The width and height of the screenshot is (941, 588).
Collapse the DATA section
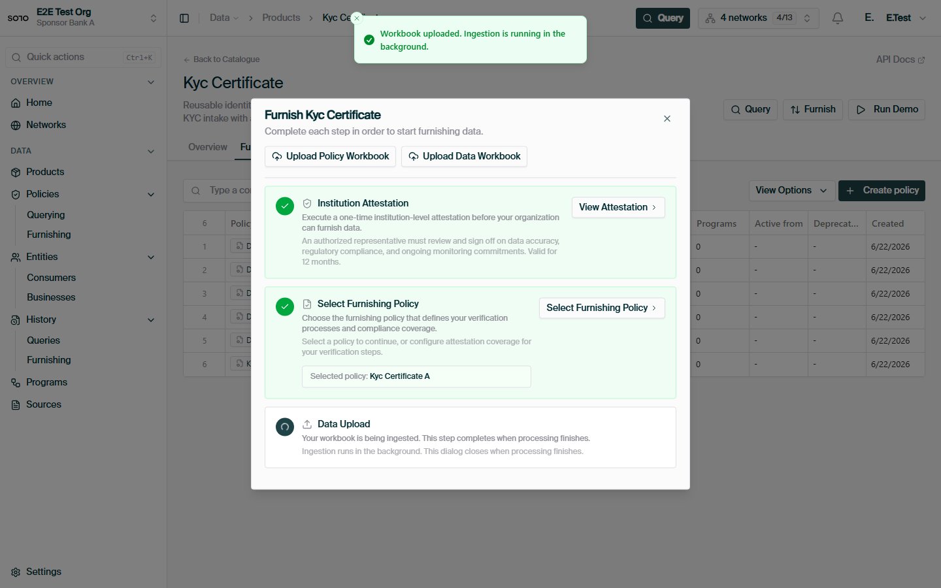(x=151, y=152)
